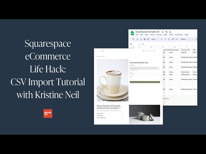Click the 'Handmade Ceramic Cup' product title
The width and height of the screenshot is (206, 154).
pos(139,62)
